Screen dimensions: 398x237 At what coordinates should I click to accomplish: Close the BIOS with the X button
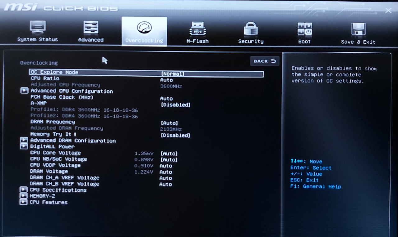pos(388,11)
